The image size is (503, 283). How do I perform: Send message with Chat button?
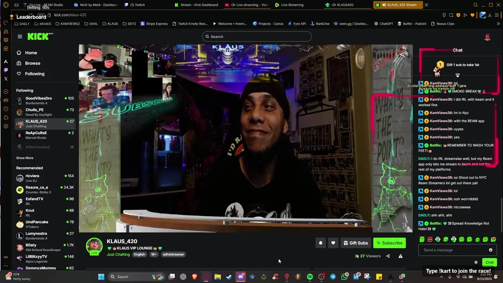tap(489, 262)
